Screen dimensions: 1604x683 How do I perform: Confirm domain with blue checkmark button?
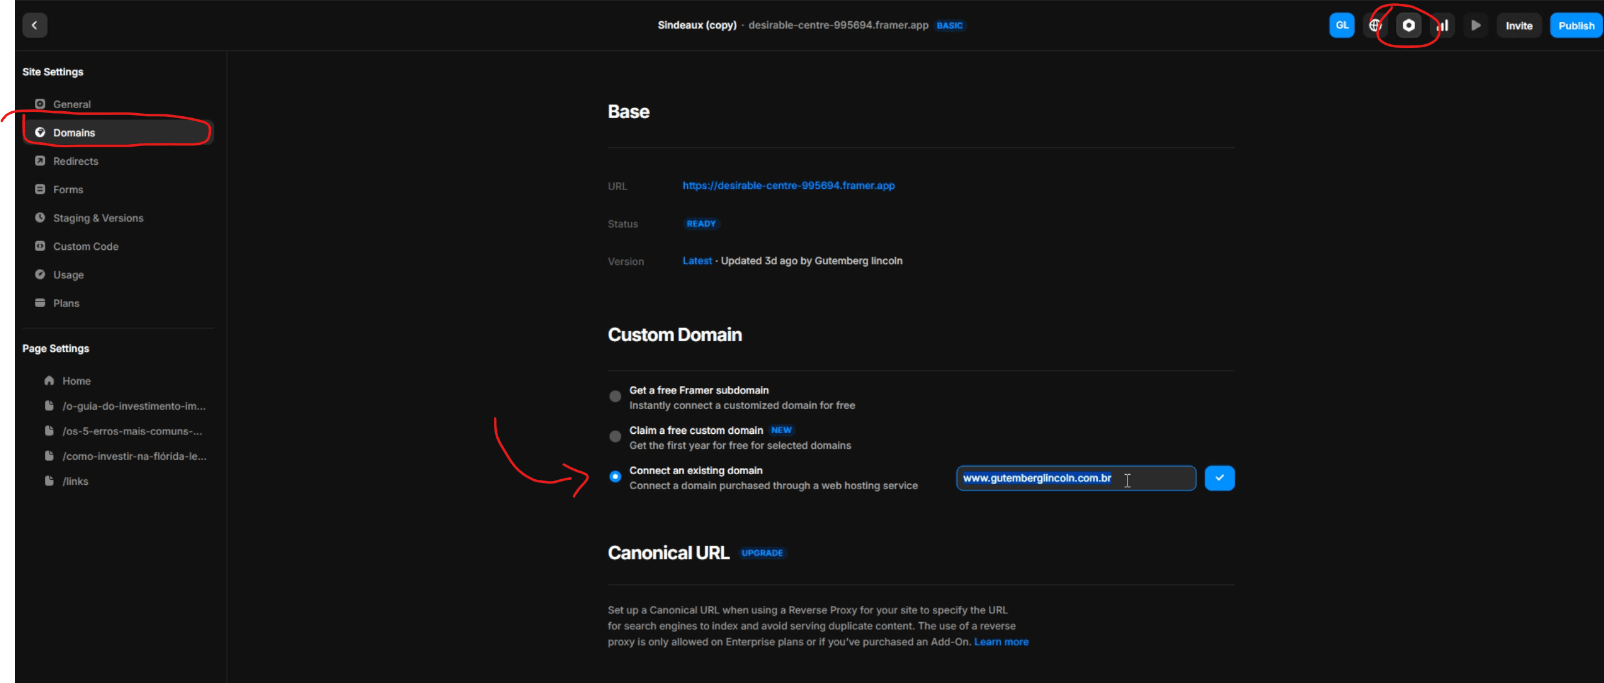(x=1219, y=478)
